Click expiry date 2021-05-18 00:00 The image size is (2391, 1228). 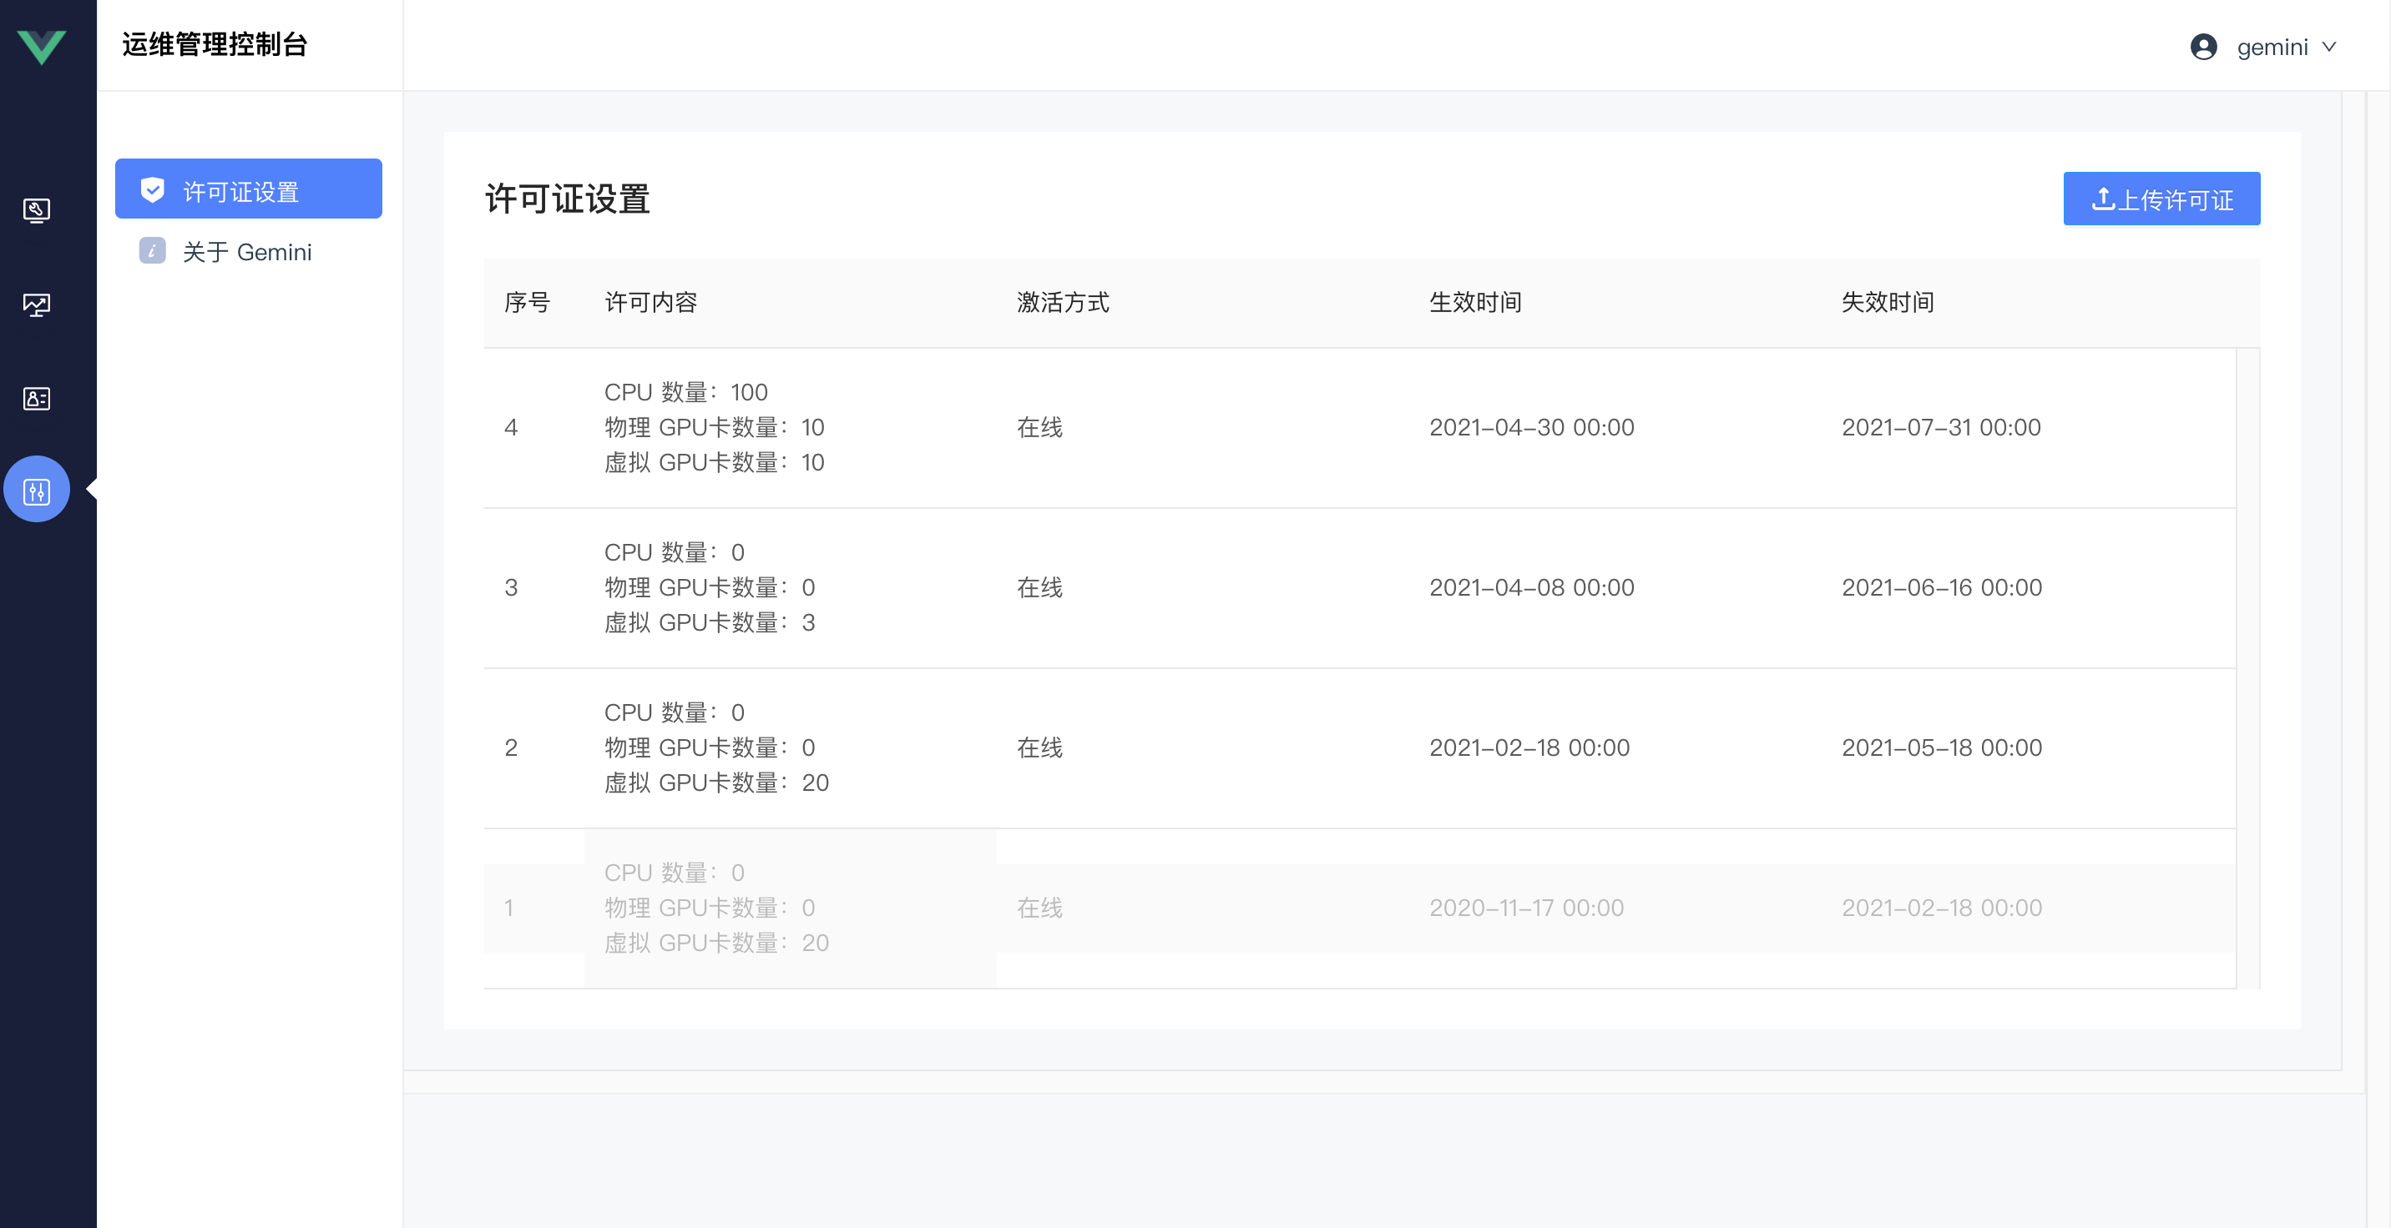pos(1942,748)
